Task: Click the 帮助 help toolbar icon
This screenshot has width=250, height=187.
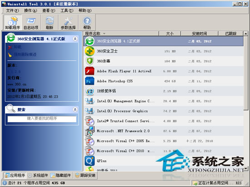Action: coord(87,23)
